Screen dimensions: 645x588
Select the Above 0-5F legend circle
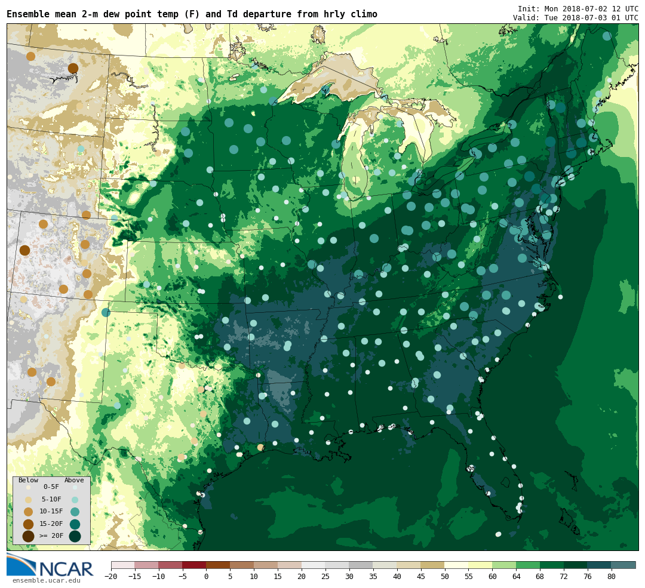75,487
